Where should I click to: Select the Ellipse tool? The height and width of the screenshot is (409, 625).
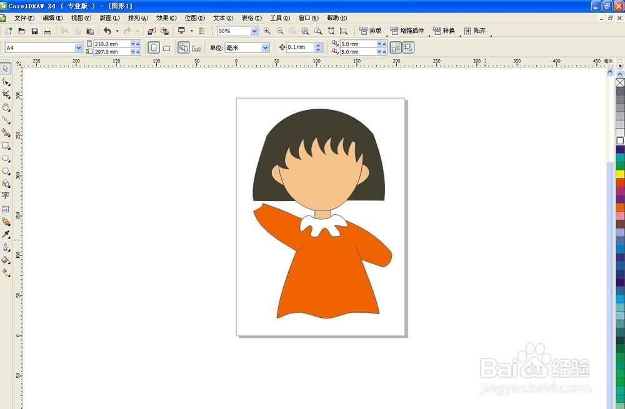point(6,159)
